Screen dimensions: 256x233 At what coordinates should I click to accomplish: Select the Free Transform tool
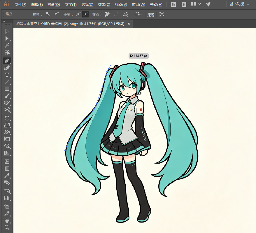[7, 139]
